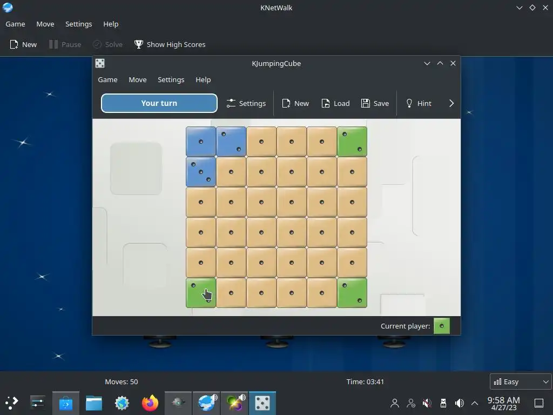Image resolution: width=553 pixels, height=415 pixels.
Task: Click New in KNetWalk toolbar
Action: [23, 44]
